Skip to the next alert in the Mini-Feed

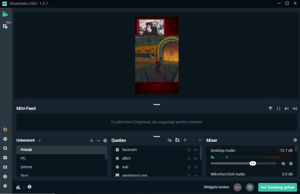[x=287, y=109]
